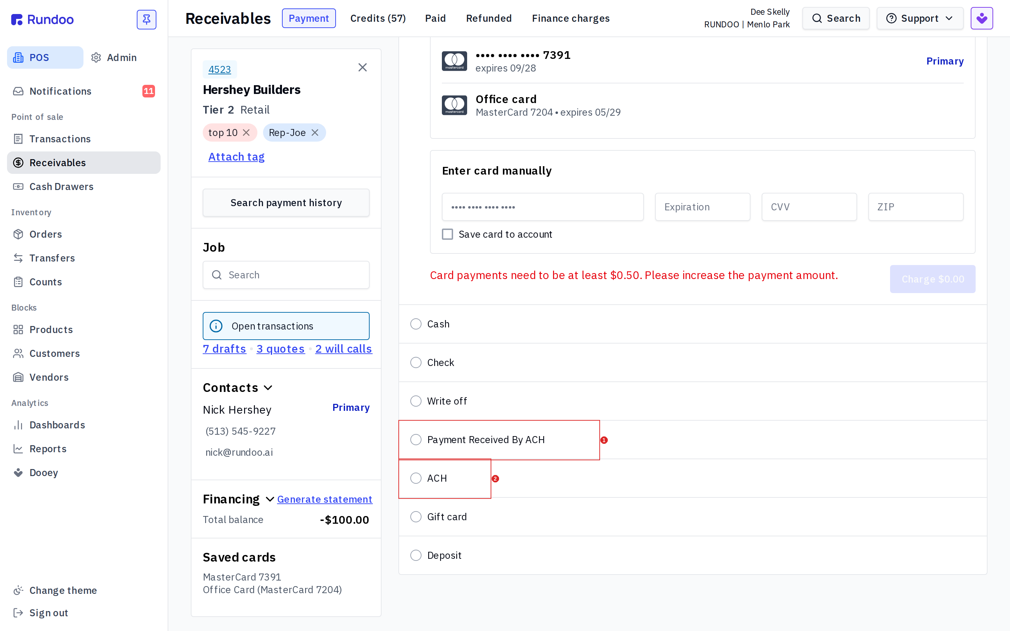1010x631 pixels.
Task: Click the phone number (513) 545-9227
Action: 240,431
